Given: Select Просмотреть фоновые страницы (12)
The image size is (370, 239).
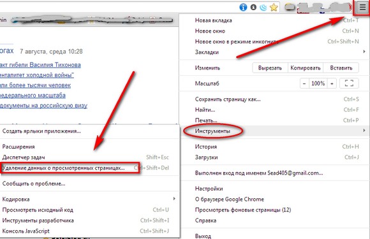Looking at the screenshot, I should point(275,210).
